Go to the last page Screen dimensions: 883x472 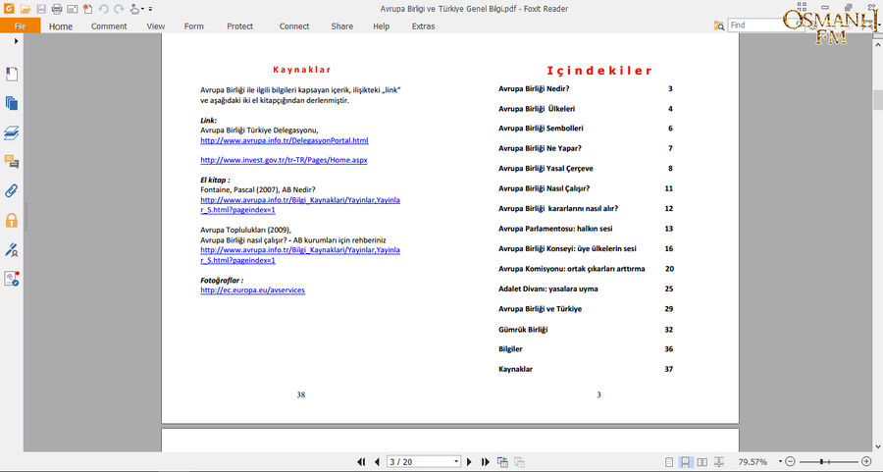click(x=486, y=462)
